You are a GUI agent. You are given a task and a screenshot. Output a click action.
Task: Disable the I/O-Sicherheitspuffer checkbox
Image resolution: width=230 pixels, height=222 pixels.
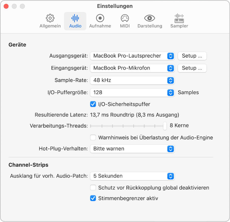pos(93,104)
